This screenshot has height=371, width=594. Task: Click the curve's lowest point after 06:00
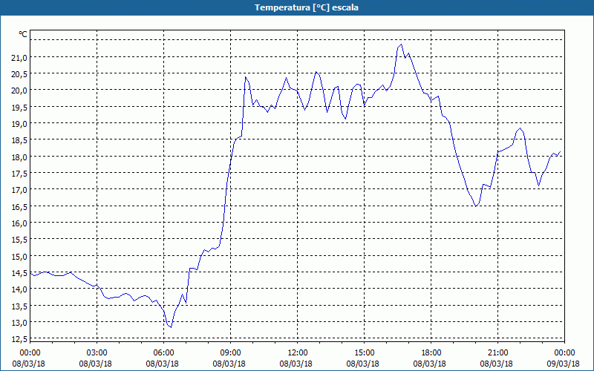point(171,327)
